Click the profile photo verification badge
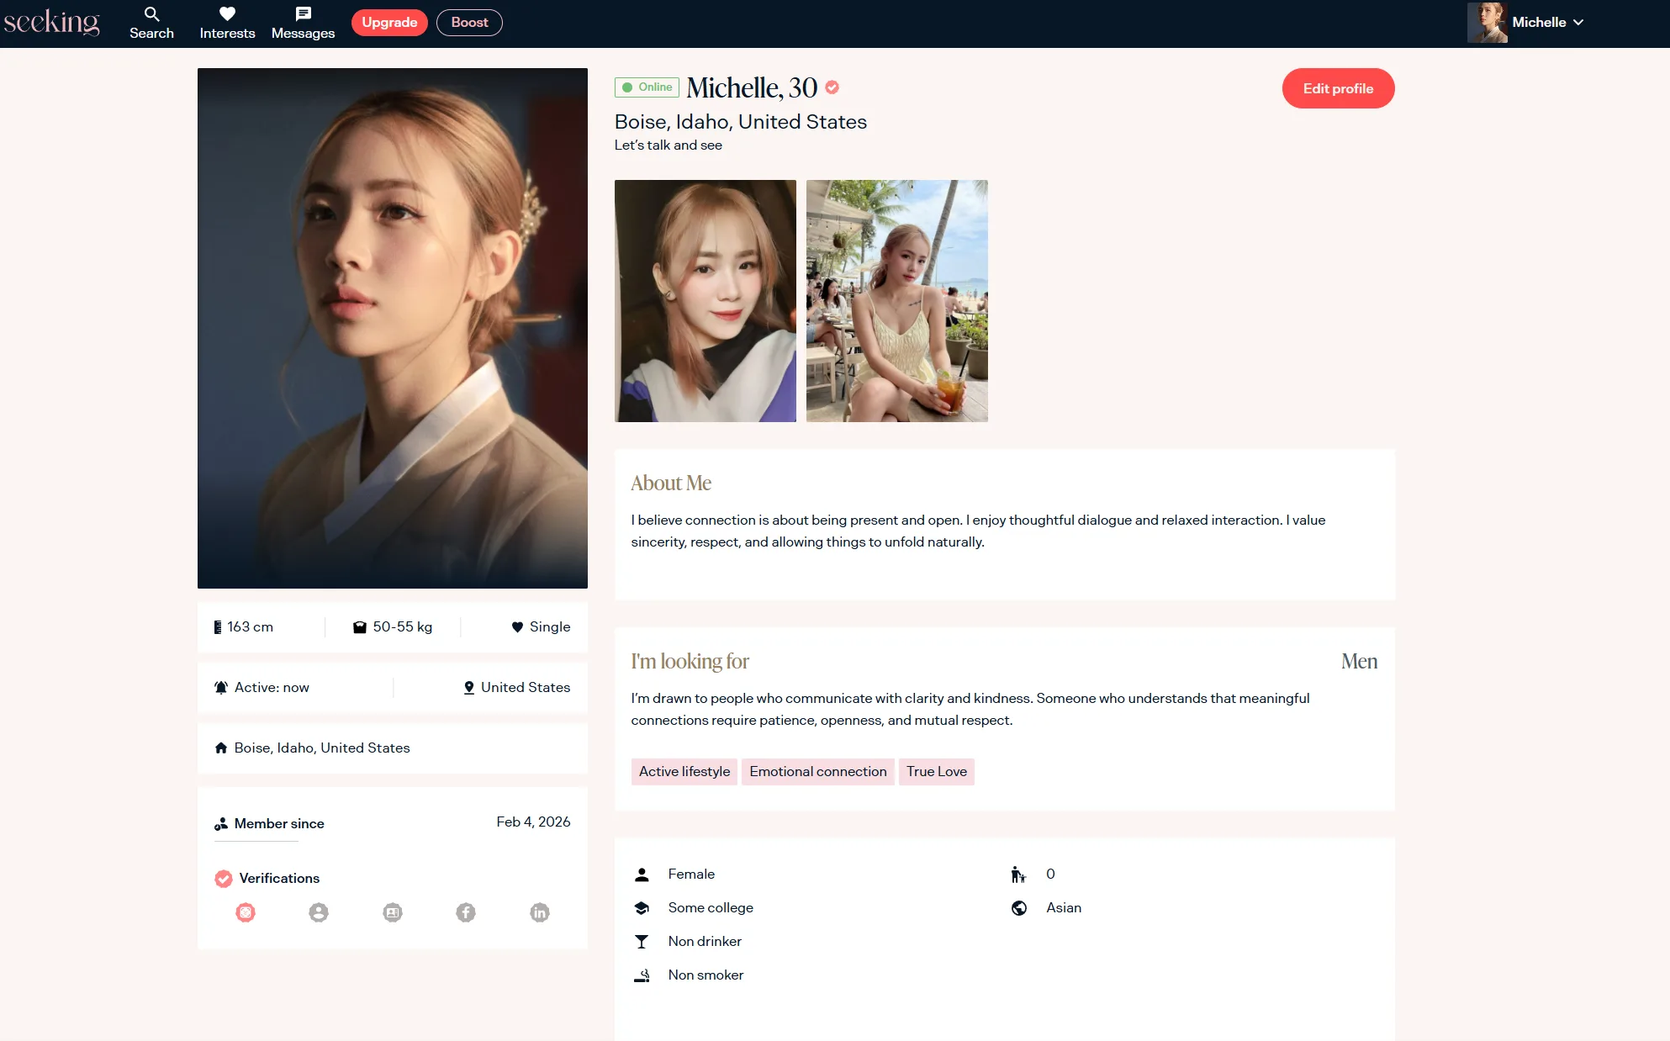This screenshot has width=1670, height=1041. click(x=319, y=912)
